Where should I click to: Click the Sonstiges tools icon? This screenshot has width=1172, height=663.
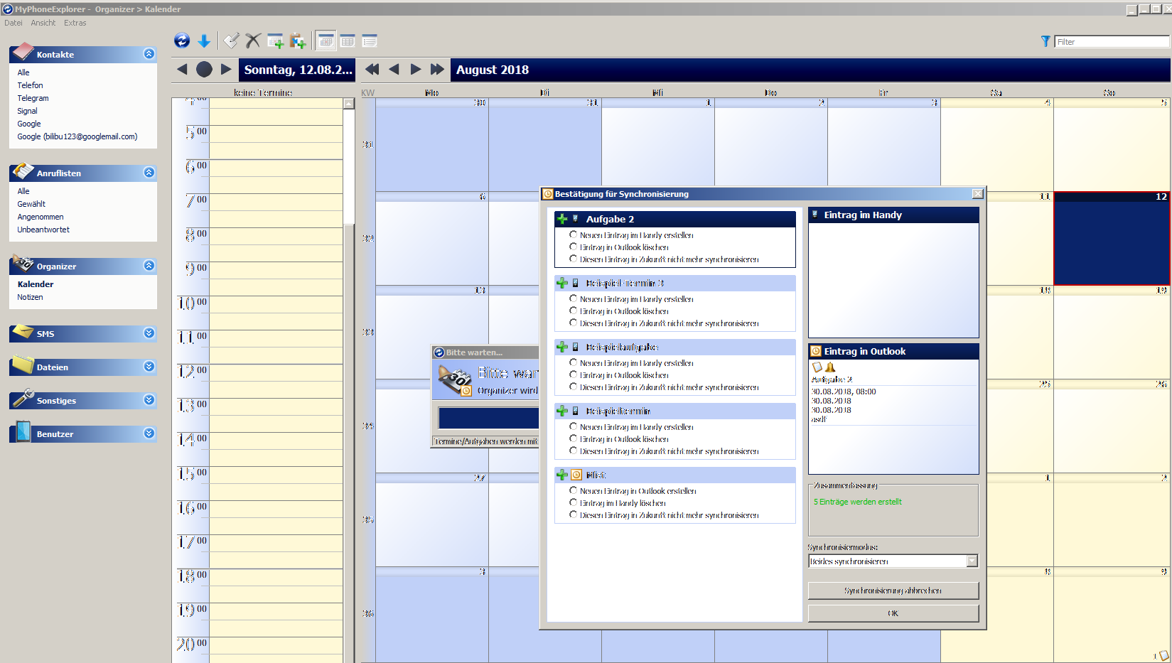point(23,398)
